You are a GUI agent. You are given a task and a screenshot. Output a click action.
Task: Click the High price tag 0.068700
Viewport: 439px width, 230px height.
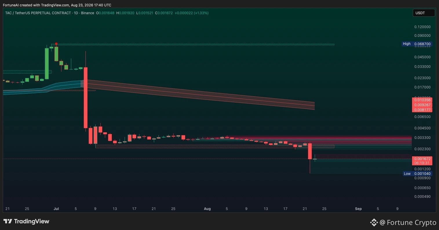422,44
